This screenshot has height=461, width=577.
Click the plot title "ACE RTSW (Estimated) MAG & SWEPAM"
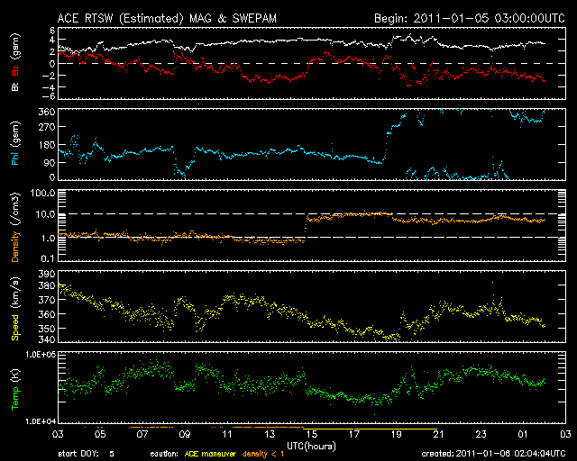(167, 18)
